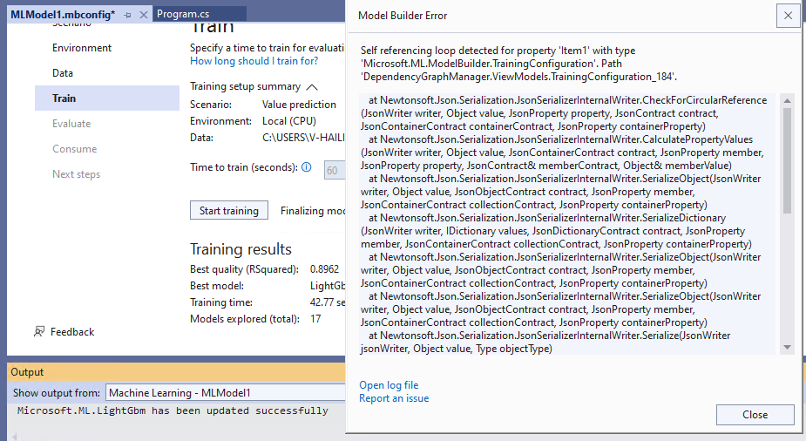
Task: Open the Show output from dropdown
Action: tap(225, 393)
